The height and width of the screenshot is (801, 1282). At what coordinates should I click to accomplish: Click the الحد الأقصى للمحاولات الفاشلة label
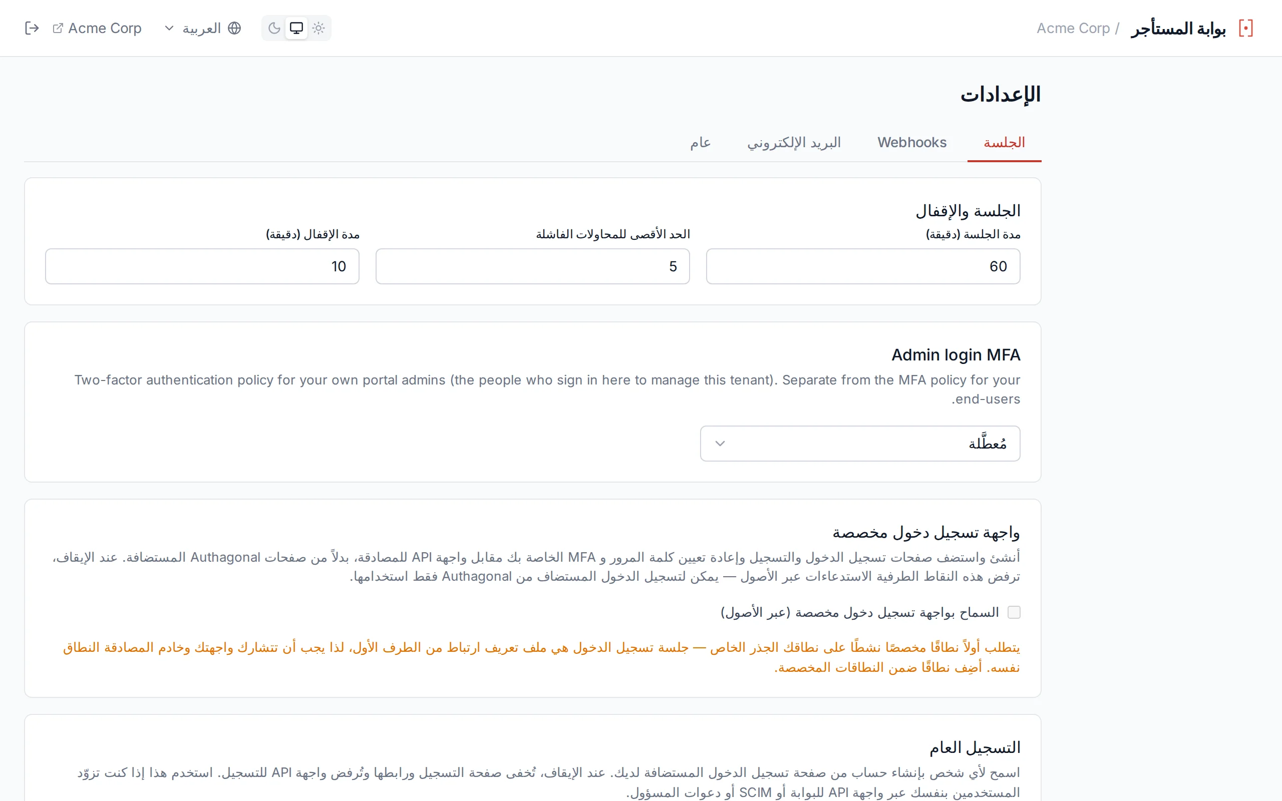tap(613, 234)
